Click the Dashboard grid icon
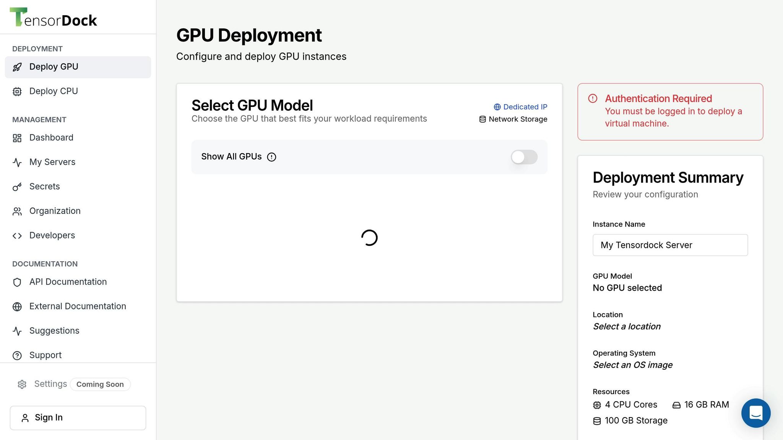 click(x=17, y=138)
